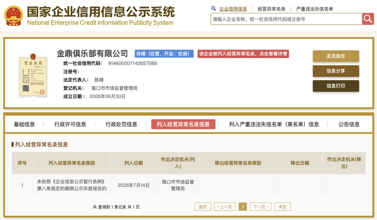377x220 pixels.
Task: Click the small magnifier icon beside 企业信用信息
Action: coord(213,9)
